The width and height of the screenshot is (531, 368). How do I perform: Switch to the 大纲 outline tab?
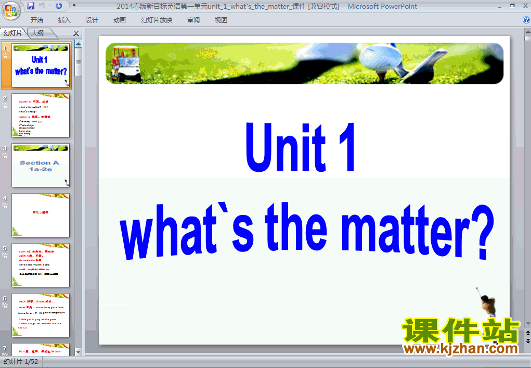pyautogui.click(x=37, y=33)
